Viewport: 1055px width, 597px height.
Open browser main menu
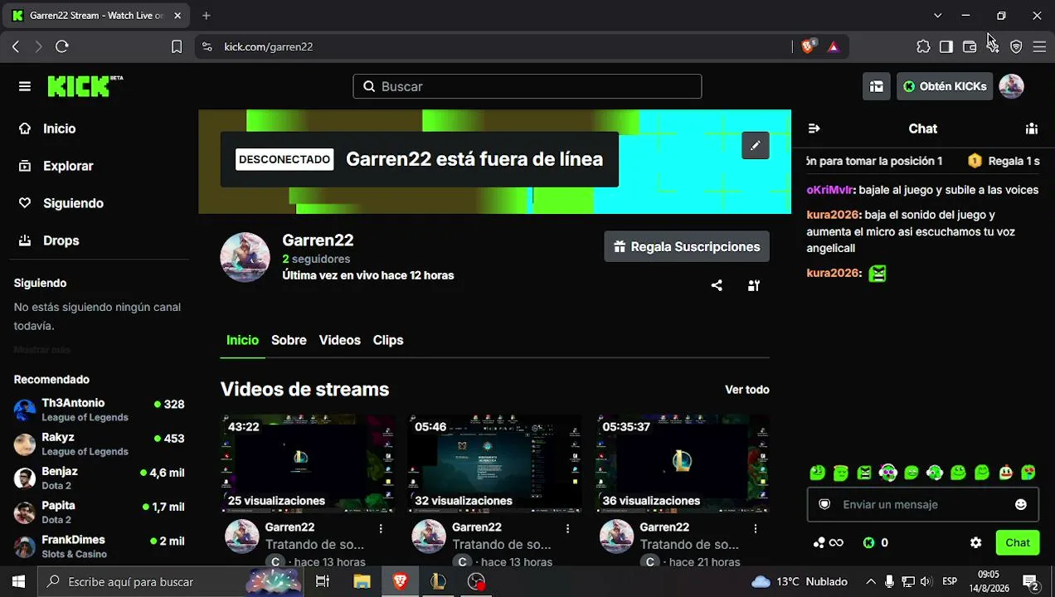tap(1039, 46)
